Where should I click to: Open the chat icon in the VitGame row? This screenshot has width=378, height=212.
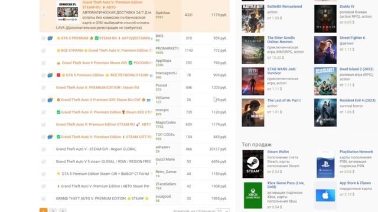click(x=50, y=100)
